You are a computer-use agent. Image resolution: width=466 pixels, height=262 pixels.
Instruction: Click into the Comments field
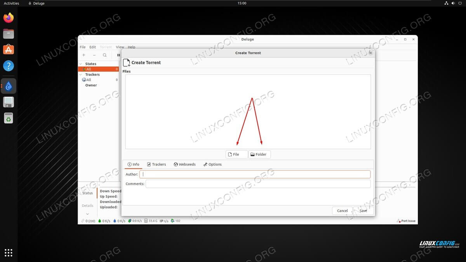pyautogui.click(x=258, y=184)
